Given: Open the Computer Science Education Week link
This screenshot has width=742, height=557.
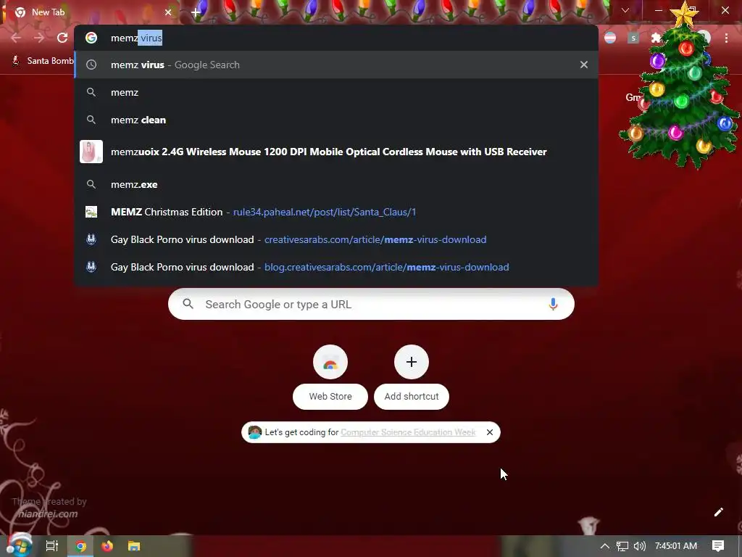Looking at the screenshot, I should [x=408, y=432].
